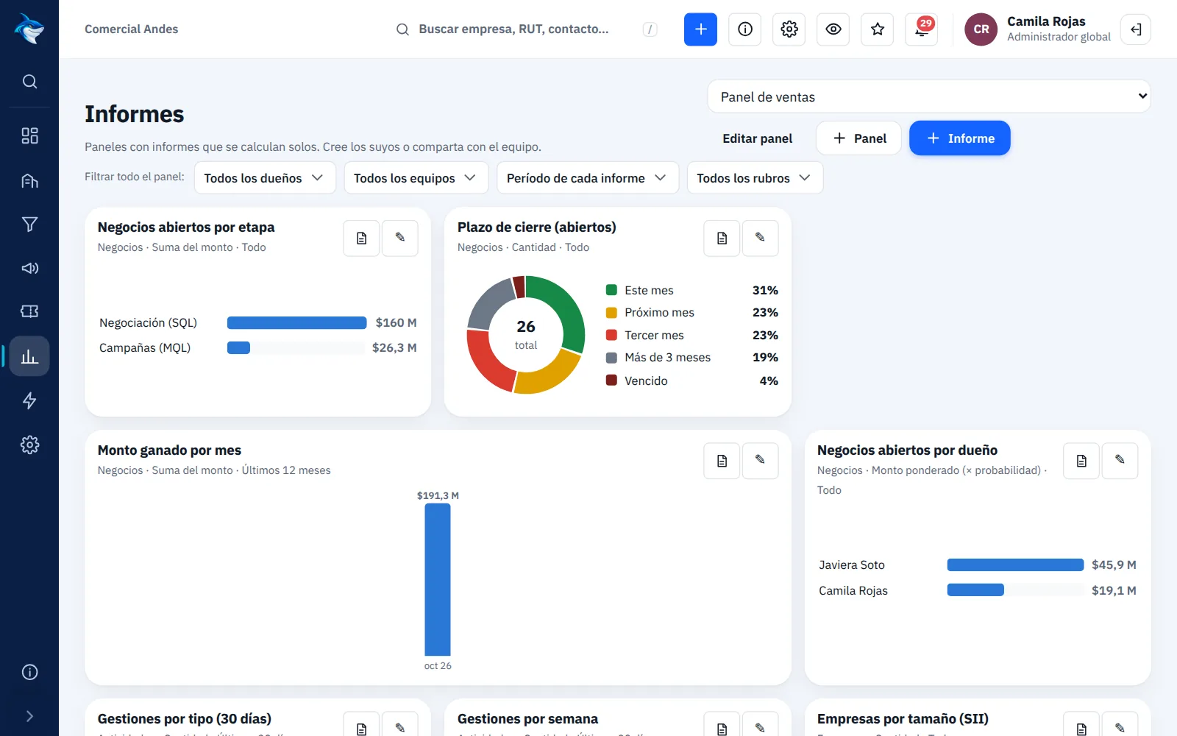Open the funnel pipeline icon in sidebar
The width and height of the screenshot is (1177, 736).
click(x=29, y=224)
